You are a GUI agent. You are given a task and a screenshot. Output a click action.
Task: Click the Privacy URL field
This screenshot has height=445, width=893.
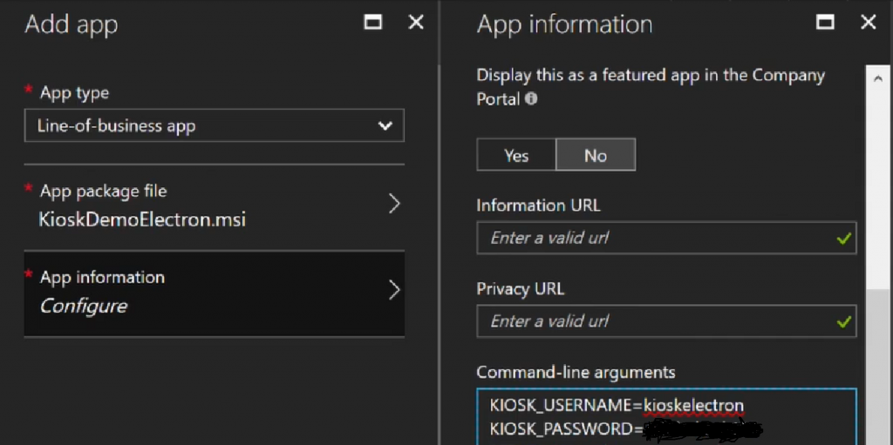[666, 321]
